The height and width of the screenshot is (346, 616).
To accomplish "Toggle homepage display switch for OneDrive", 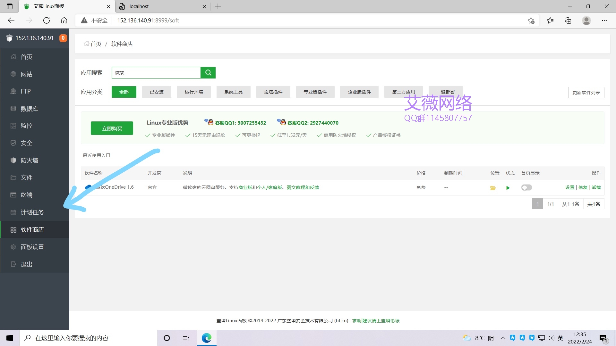I will (526, 187).
